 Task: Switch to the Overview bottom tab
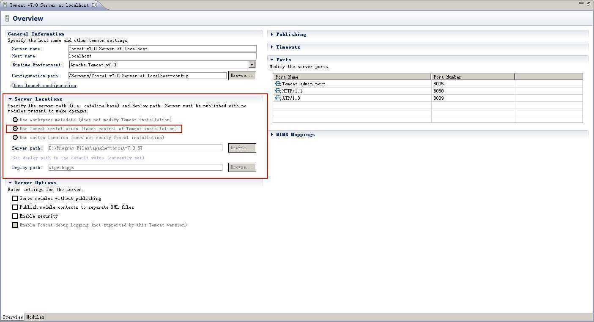[13, 317]
